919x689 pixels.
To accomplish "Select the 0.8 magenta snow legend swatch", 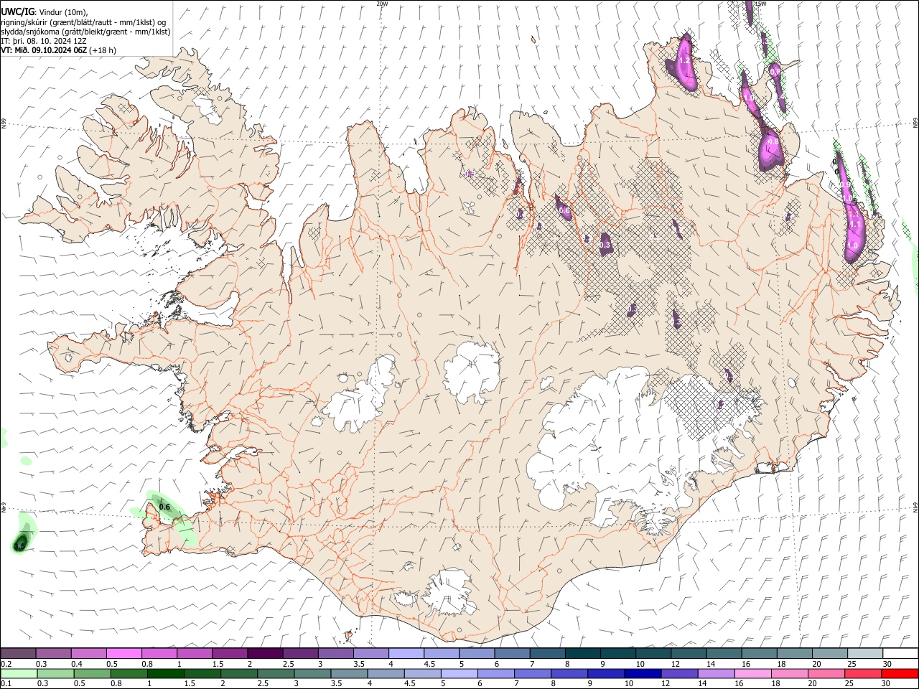I will click(x=159, y=653).
